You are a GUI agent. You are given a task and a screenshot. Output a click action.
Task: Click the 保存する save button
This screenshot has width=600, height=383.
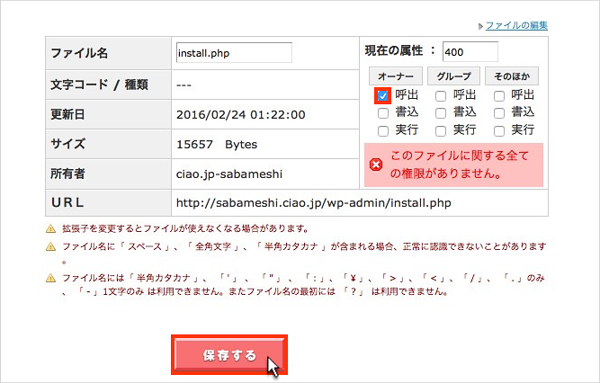click(x=229, y=355)
